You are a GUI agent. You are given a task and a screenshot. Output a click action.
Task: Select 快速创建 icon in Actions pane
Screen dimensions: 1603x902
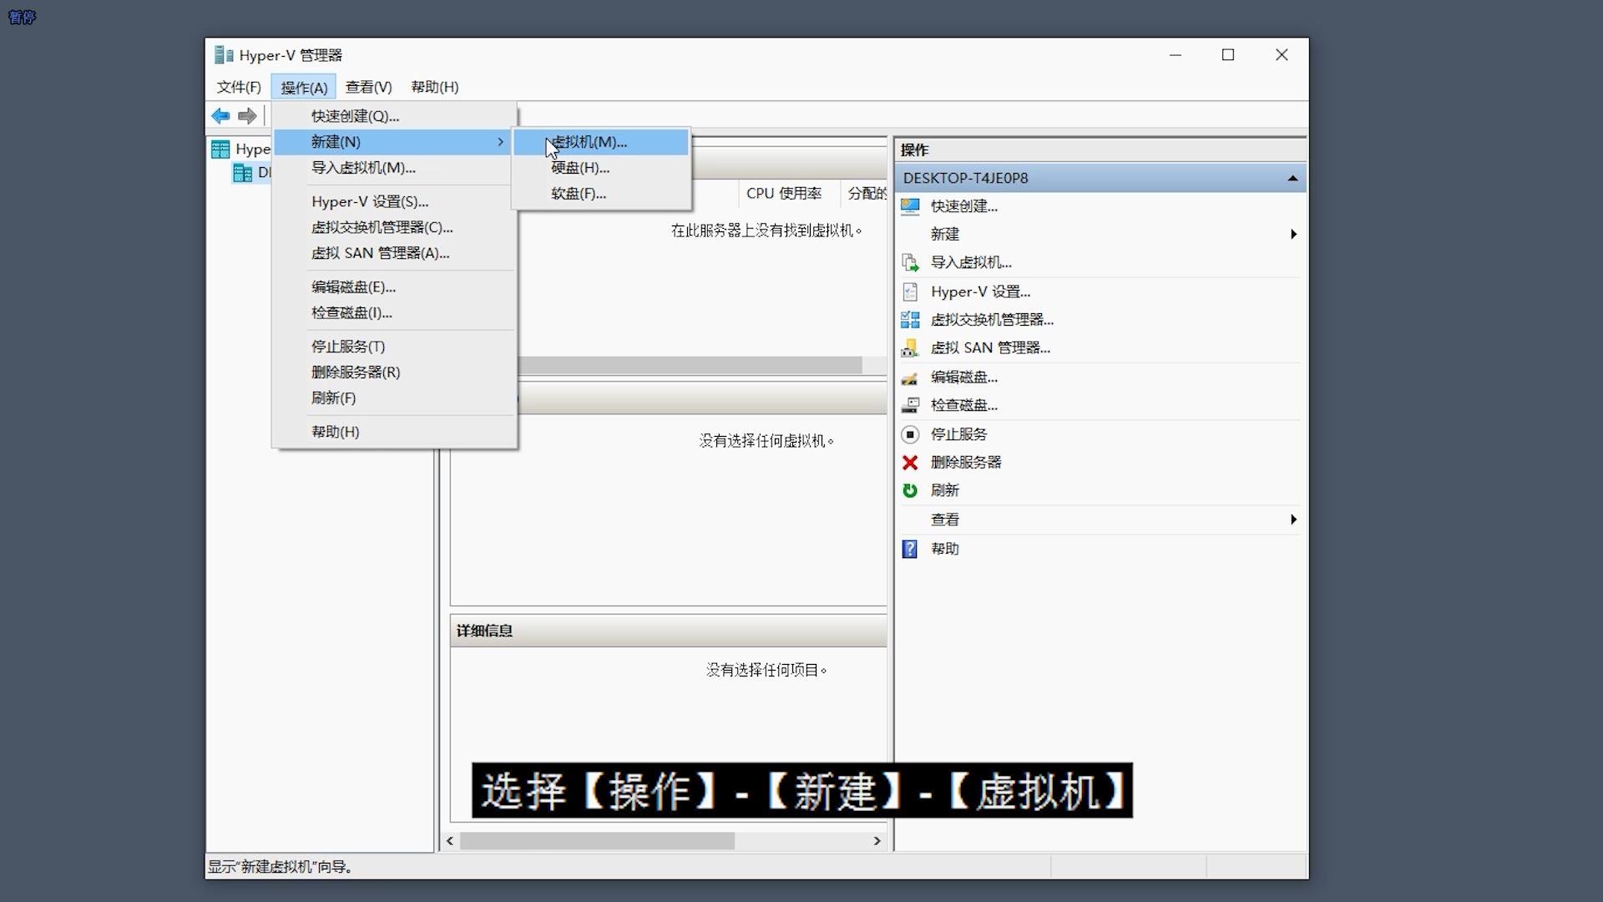[909, 205]
